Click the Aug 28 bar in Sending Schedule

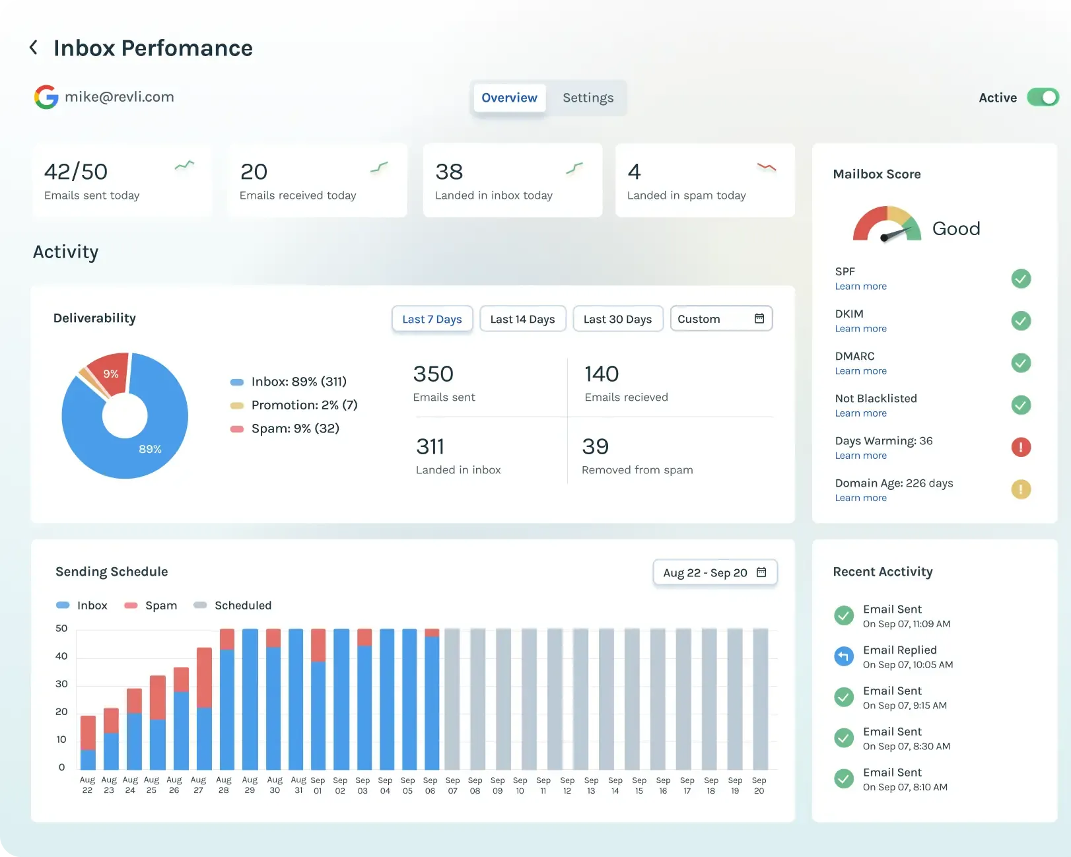227,699
